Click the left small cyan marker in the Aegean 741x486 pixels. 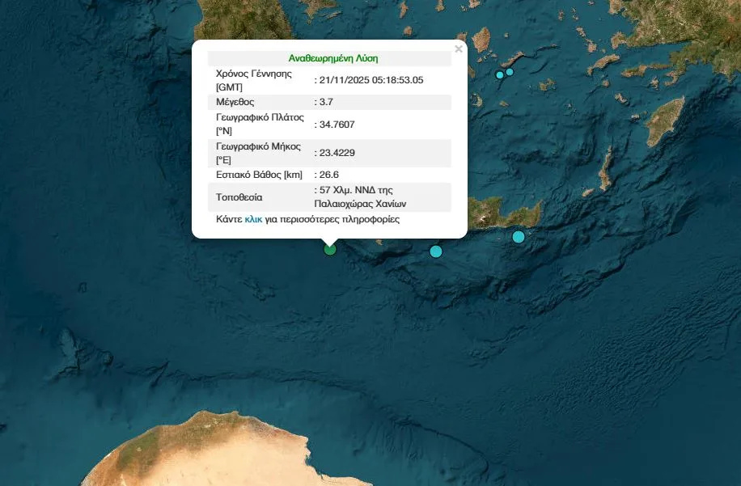pyautogui.click(x=500, y=75)
